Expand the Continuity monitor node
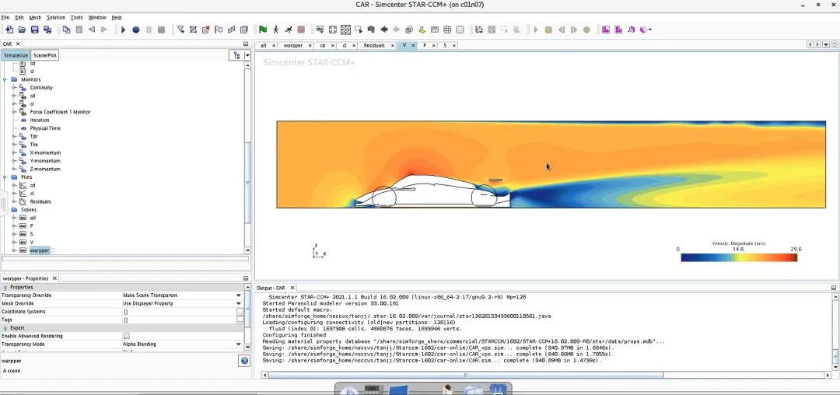Screen dimensions: 840x395 (x=15, y=87)
